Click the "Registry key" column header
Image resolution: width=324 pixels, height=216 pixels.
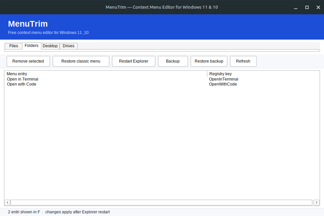click(x=263, y=74)
